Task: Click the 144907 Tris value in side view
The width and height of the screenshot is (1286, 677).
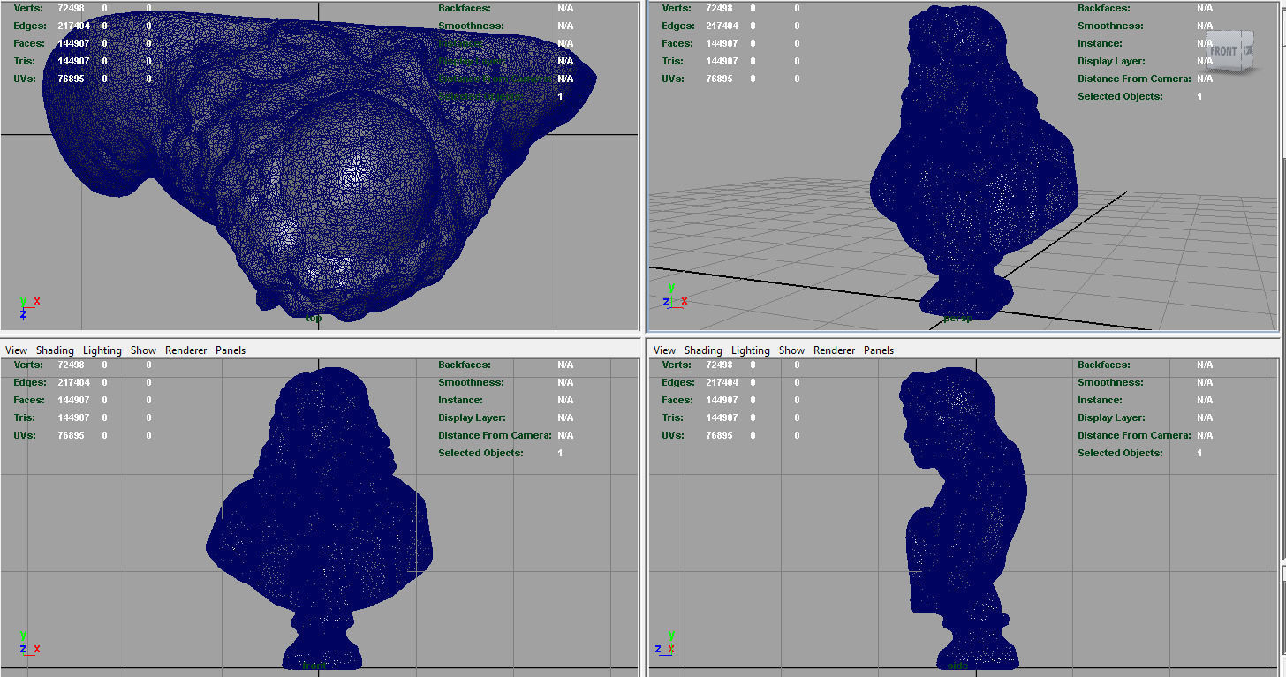Action: 722,417
